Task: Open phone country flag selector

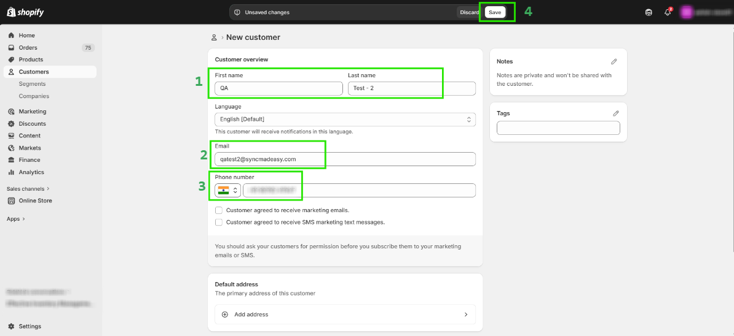Action: tap(227, 191)
